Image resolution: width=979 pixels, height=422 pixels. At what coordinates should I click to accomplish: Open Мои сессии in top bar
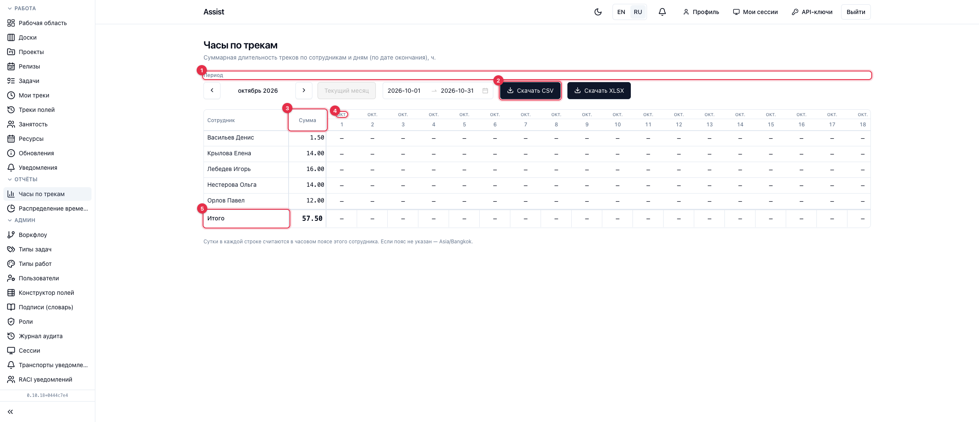pos(756,12)
